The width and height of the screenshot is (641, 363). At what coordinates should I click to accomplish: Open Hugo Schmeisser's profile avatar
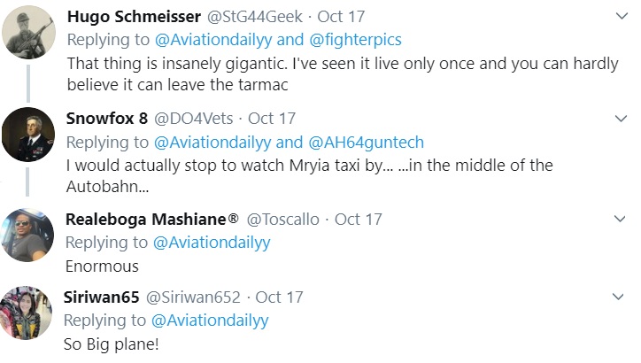click(25, 35)
